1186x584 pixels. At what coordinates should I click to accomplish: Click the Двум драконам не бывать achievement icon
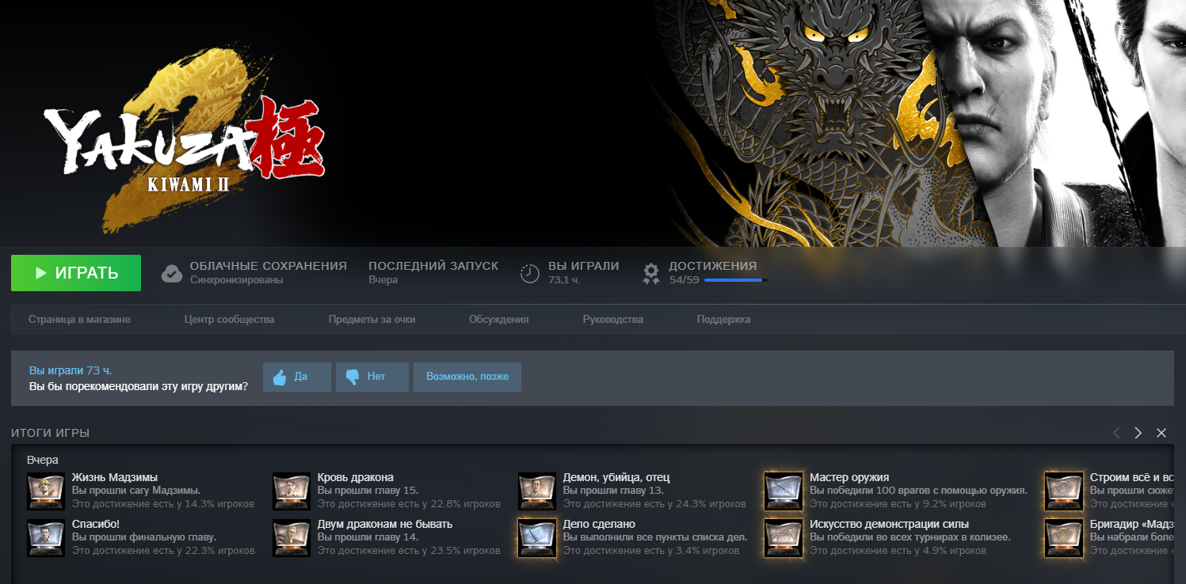pyautogui.click(x=292, y=537)
